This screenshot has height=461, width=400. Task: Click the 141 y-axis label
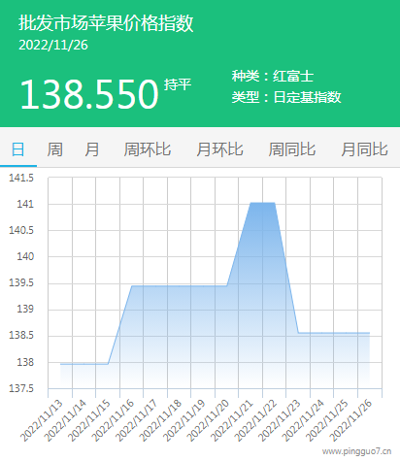point(25,204)
